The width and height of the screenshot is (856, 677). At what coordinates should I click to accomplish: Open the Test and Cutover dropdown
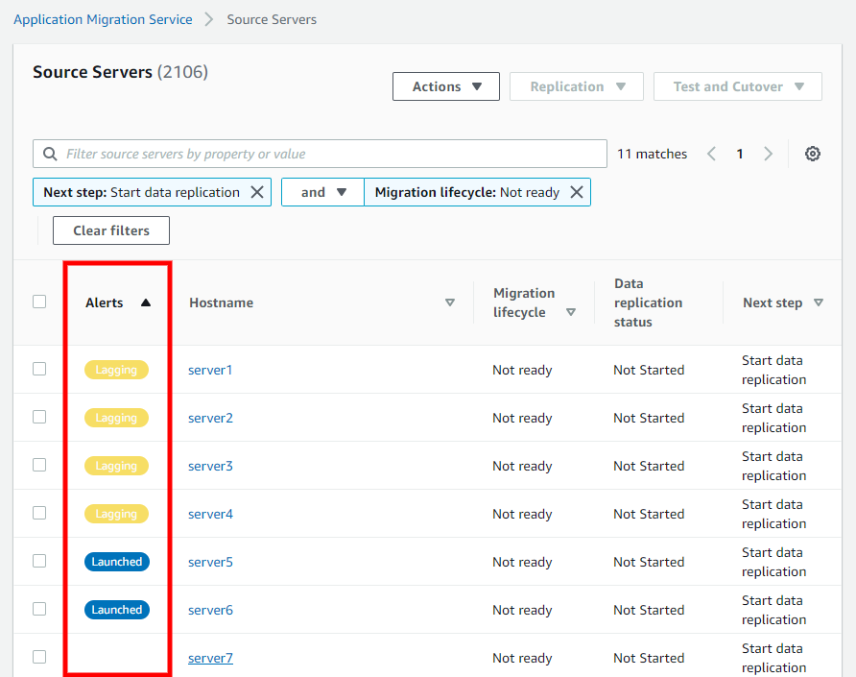(738, 86)
